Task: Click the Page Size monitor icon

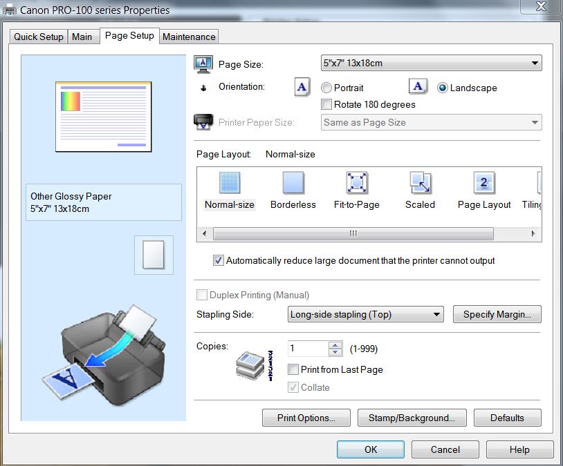Action: coord(203,64)
